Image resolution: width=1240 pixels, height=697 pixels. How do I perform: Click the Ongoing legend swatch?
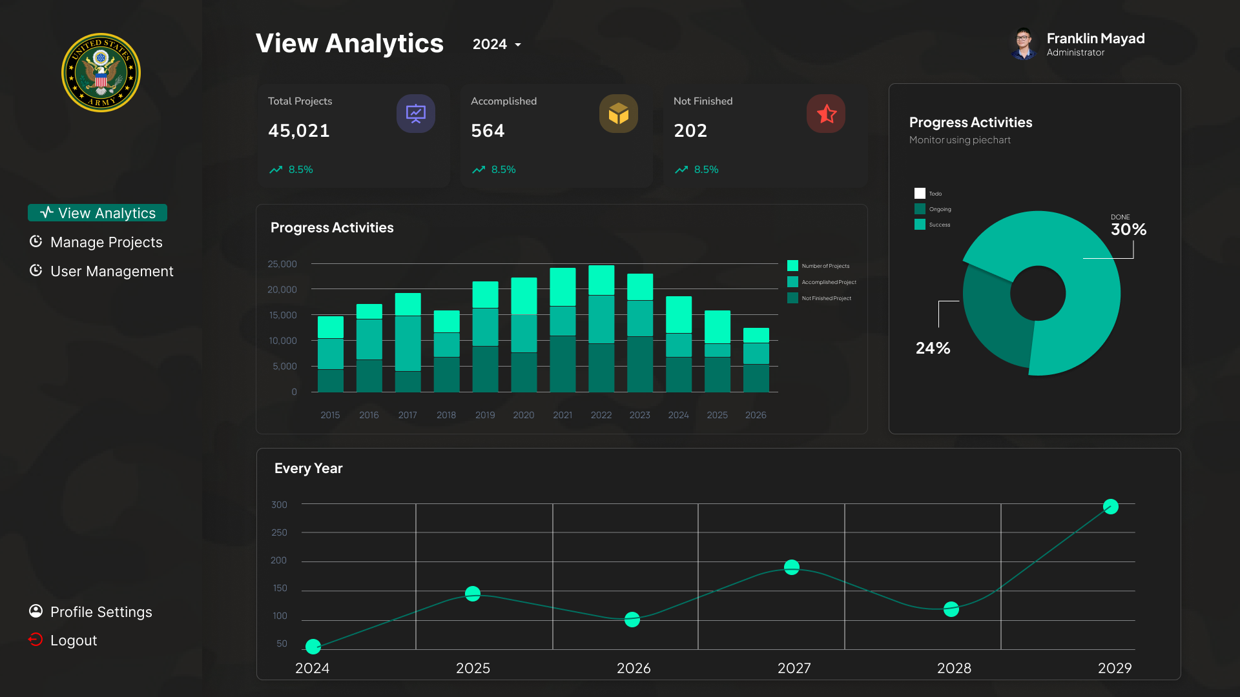pyautogui.click(x=920, y=209)
